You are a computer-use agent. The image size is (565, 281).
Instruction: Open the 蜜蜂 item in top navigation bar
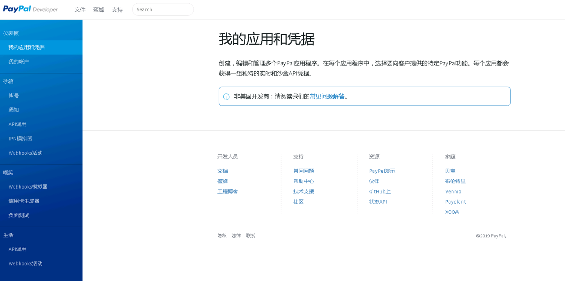99,9
